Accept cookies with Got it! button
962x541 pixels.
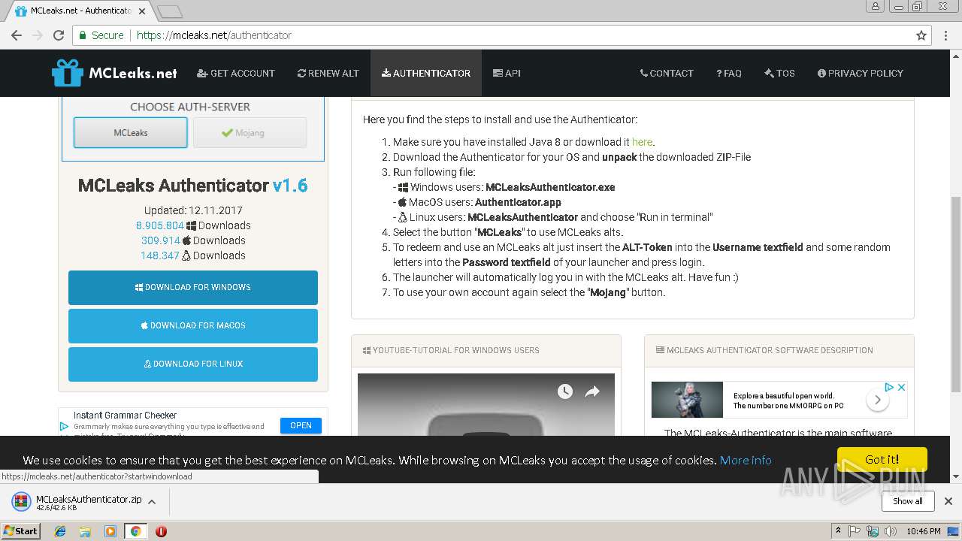pos(882,460)
